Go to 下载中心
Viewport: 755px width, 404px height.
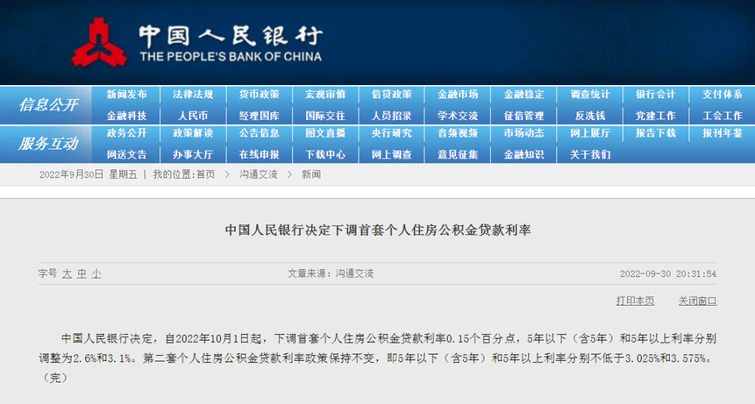(324, 154)
